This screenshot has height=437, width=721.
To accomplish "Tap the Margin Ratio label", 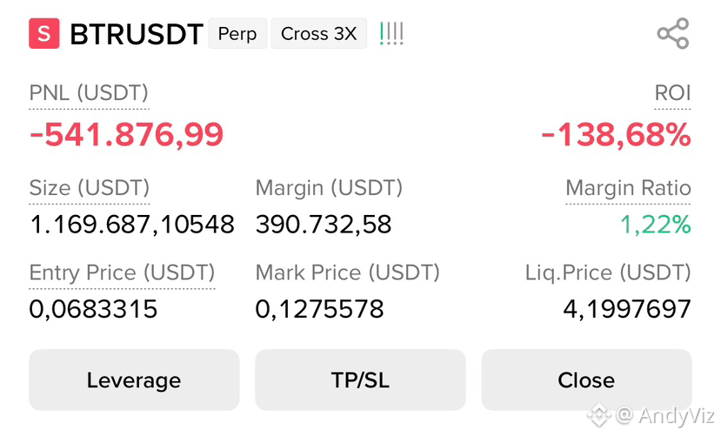I will coord(628,188).
